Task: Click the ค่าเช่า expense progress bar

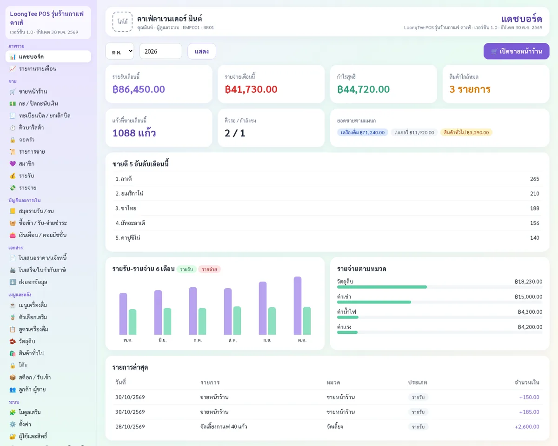Action: (x=439, y=302)
